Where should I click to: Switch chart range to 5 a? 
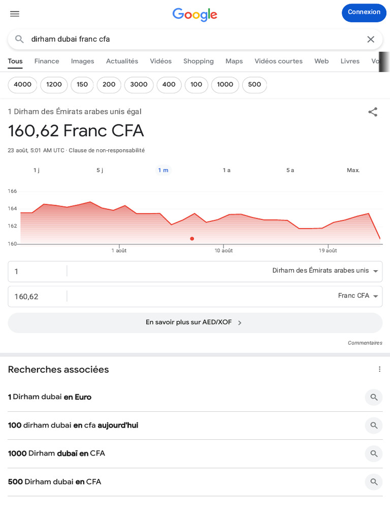(x=290, y=170)
